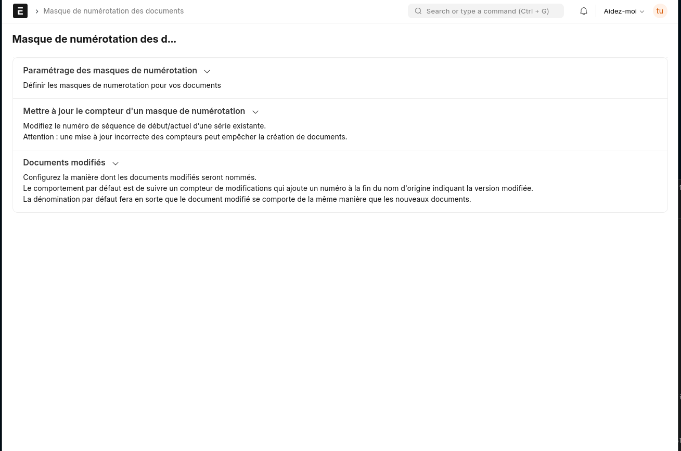The height and width of the screenshot is (451, 681).
Task: Open the Aidez-moi dropdown menu
Action: pyautogui.click(x=624, y=11)
